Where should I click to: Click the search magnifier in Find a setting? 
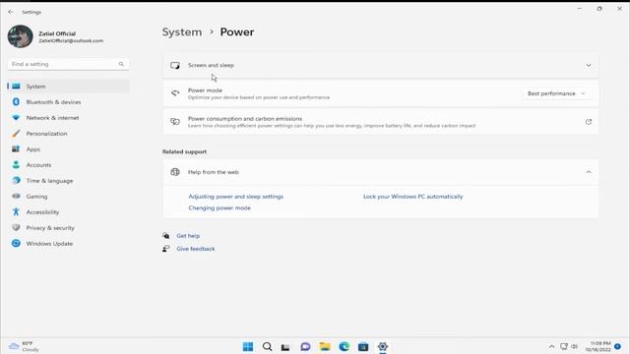tap(121, 64)
